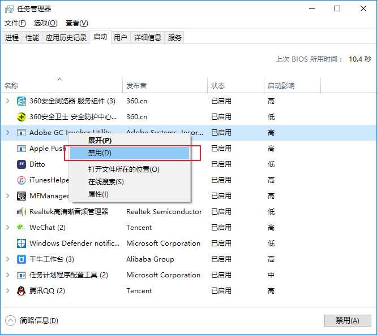Select the 360安全卫士 startup entry icon

(22, 117)
